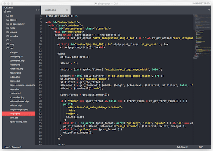Image resolution: width=213 pixels, height=151 pixels.
Task: Expand the epanel folder
Action: click(x=11, y=20)
